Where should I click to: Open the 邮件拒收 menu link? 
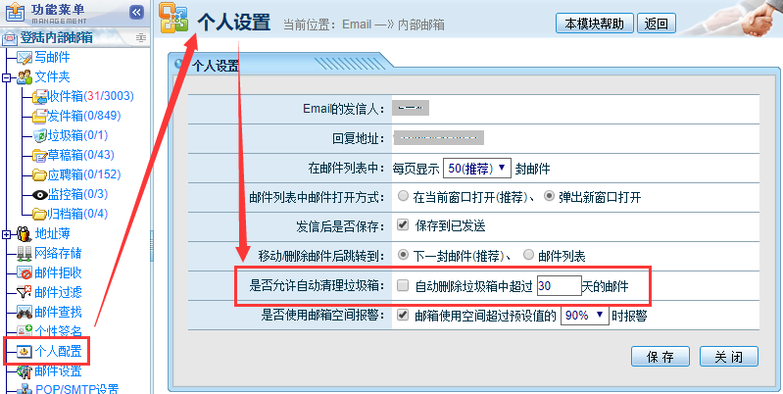point(59,272)
